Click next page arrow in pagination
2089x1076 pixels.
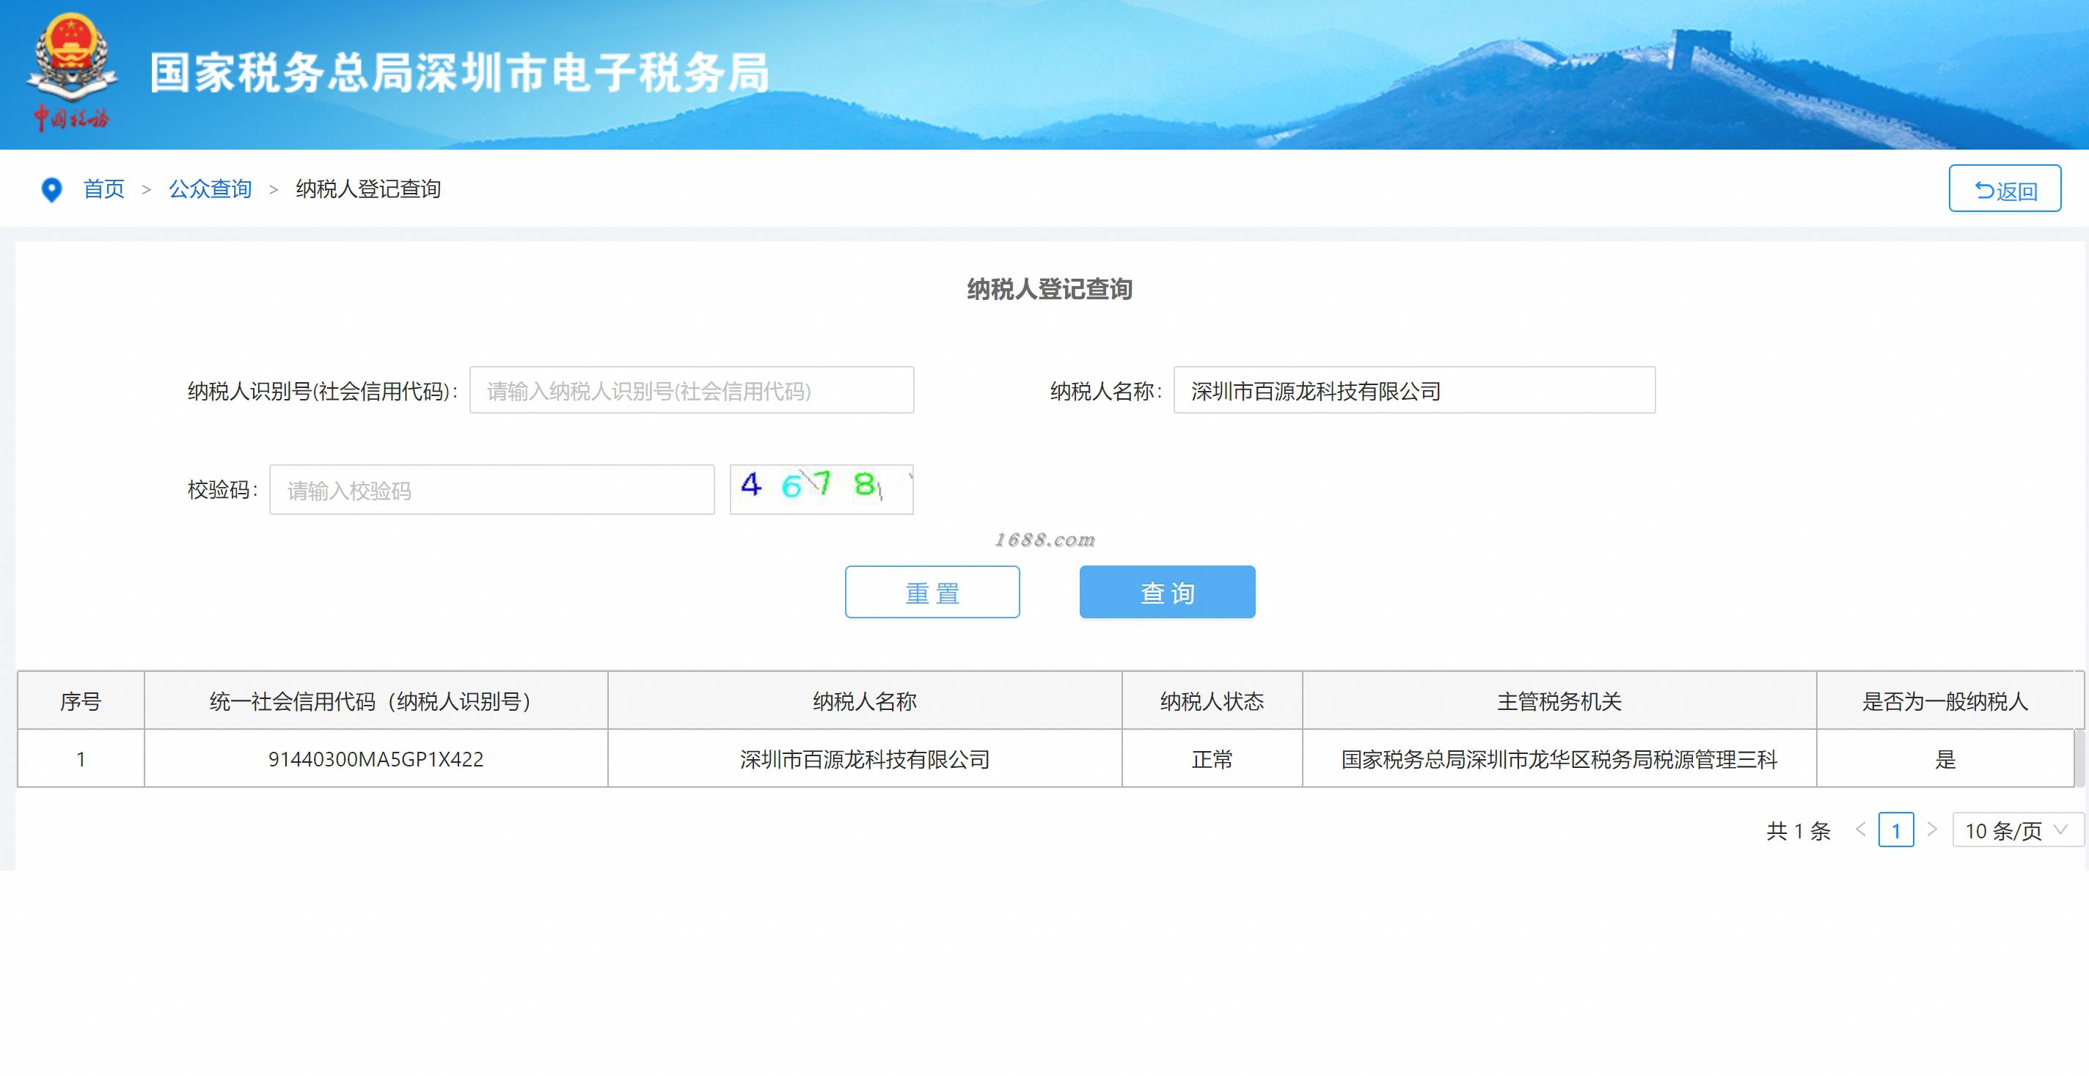click(1933, 830)
